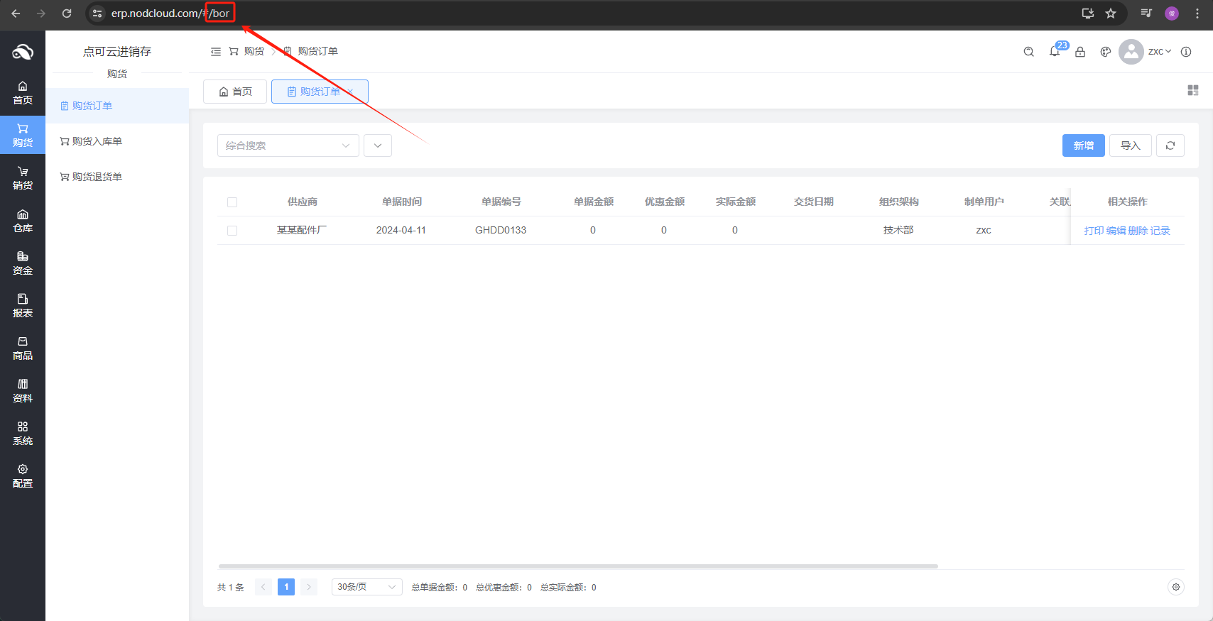The width and height of the screenshot is (1213, 621).
Task: Open the 30条/页 page size dropdown
Action: pos(367,587)
